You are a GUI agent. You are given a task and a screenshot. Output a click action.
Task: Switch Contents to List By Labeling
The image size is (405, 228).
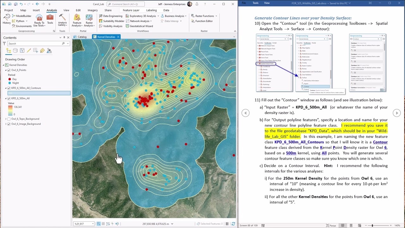[42, 51]
